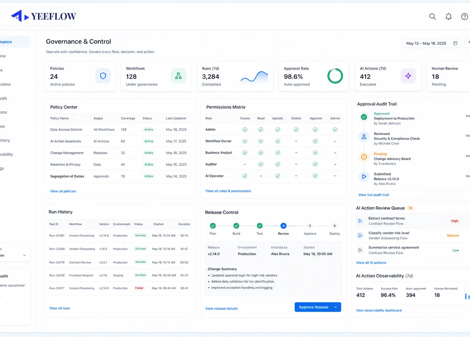
Task: Click the Build step checkmark
Action: 236,226
